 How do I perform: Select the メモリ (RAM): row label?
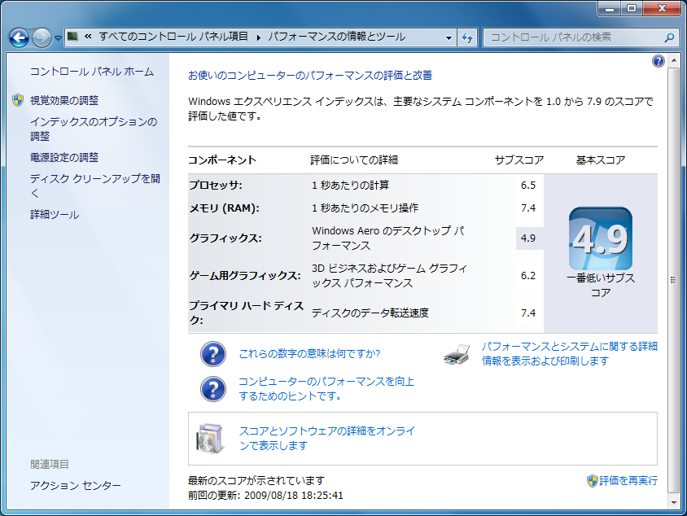[225, 208]
